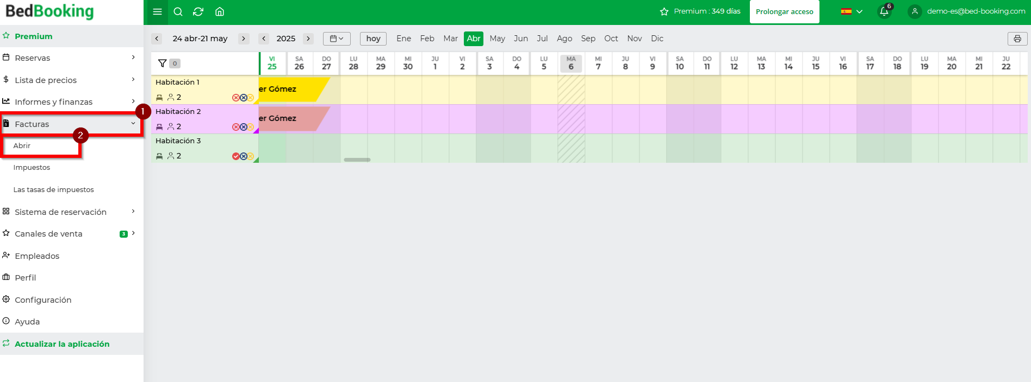Screen dimensions: 1031x382
Task: Open demo-es@bed-booking.com account
Action: coord(976,11)
